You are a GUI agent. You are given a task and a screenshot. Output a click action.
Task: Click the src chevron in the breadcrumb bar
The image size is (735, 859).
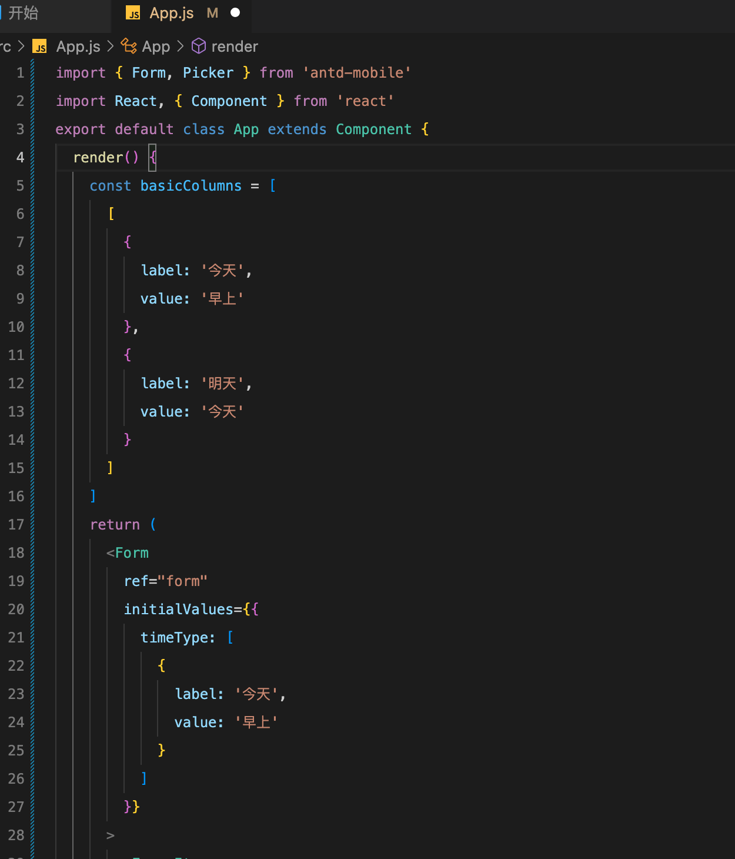22,46
